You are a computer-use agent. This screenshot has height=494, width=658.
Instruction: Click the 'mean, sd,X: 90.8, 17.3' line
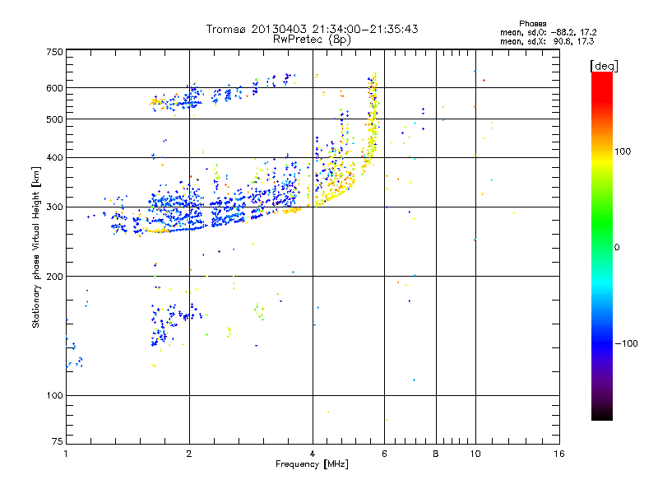tap(547, 41)
